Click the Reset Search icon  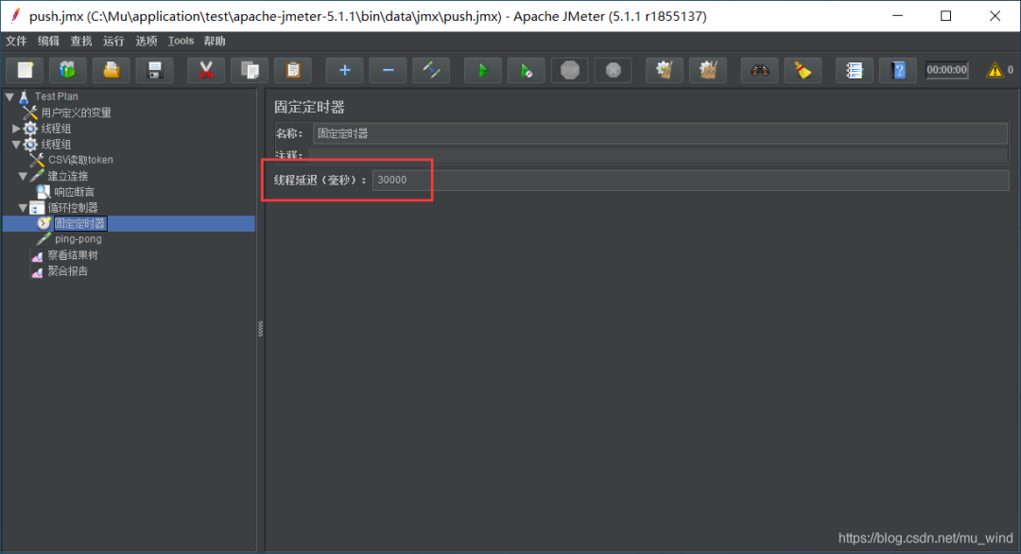(x=803, y=70)
